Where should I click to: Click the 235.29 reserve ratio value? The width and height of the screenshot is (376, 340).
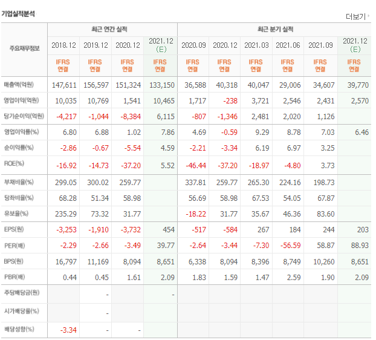tap(66, 214)
